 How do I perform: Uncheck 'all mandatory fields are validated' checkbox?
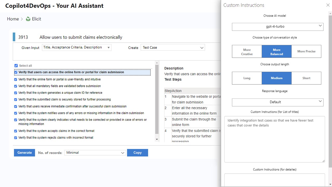click(x=16, y=86)
